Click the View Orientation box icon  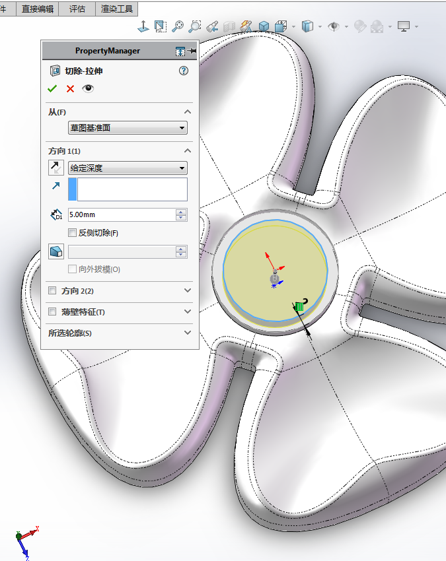point(281,26)
